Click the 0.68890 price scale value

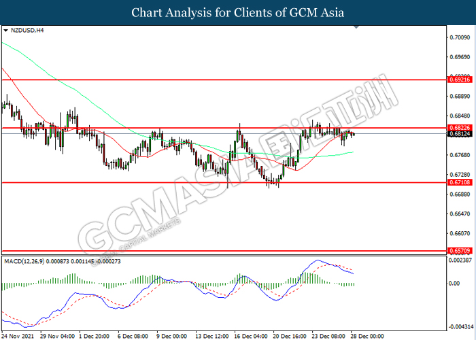460,97
